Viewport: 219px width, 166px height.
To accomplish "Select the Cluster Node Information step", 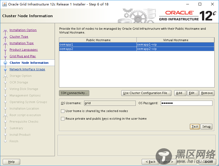I will tap(29, 63).
